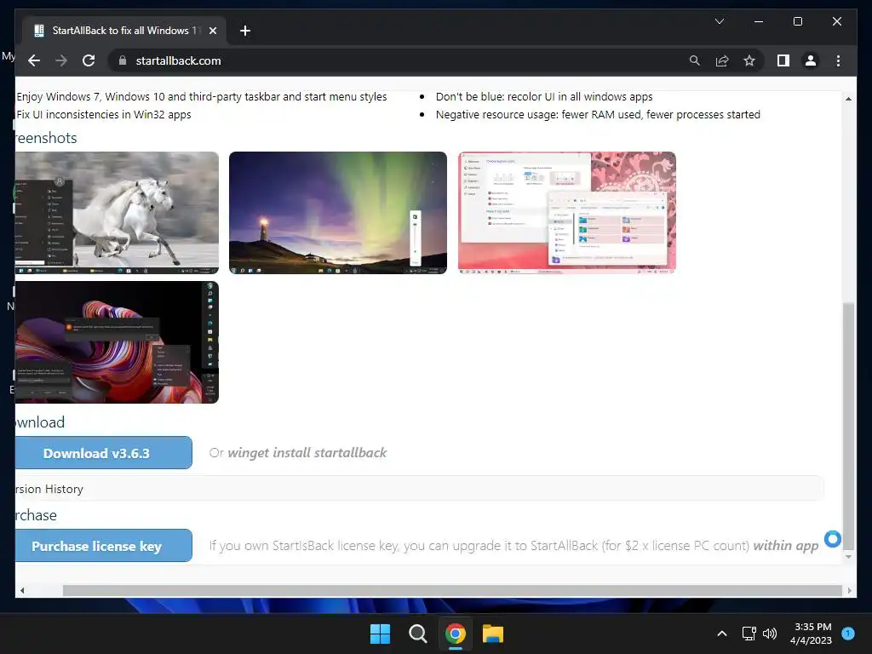Image resolution: width=872 pixels, height=654 pixels.
Task: Click Chrome icon in taskbar
Action: click(x=455, y=634)
